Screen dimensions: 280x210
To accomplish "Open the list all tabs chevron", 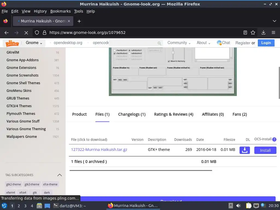I will tap(275, 21).
